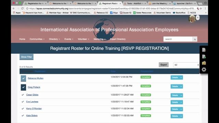Reload the page with the refresh icon
This screenshot has height=123, width=219.
[22, 9]
